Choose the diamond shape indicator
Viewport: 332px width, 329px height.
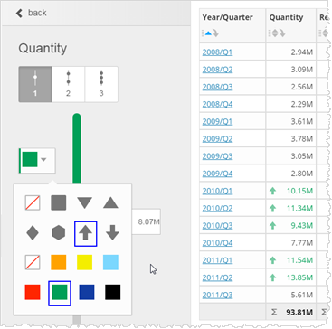pyautogui.click(x=33, y=232)
